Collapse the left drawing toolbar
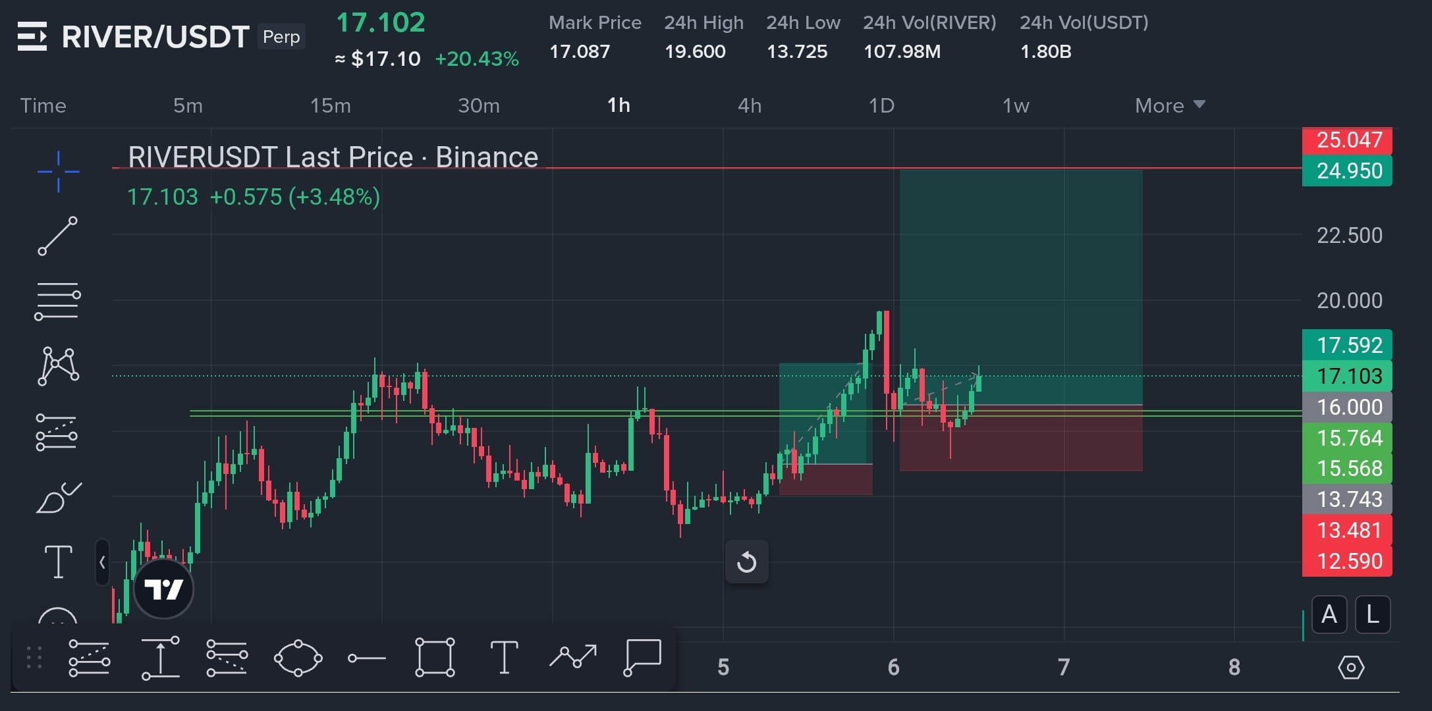This screenshot has width=1432, height=711. click(102, 562)
